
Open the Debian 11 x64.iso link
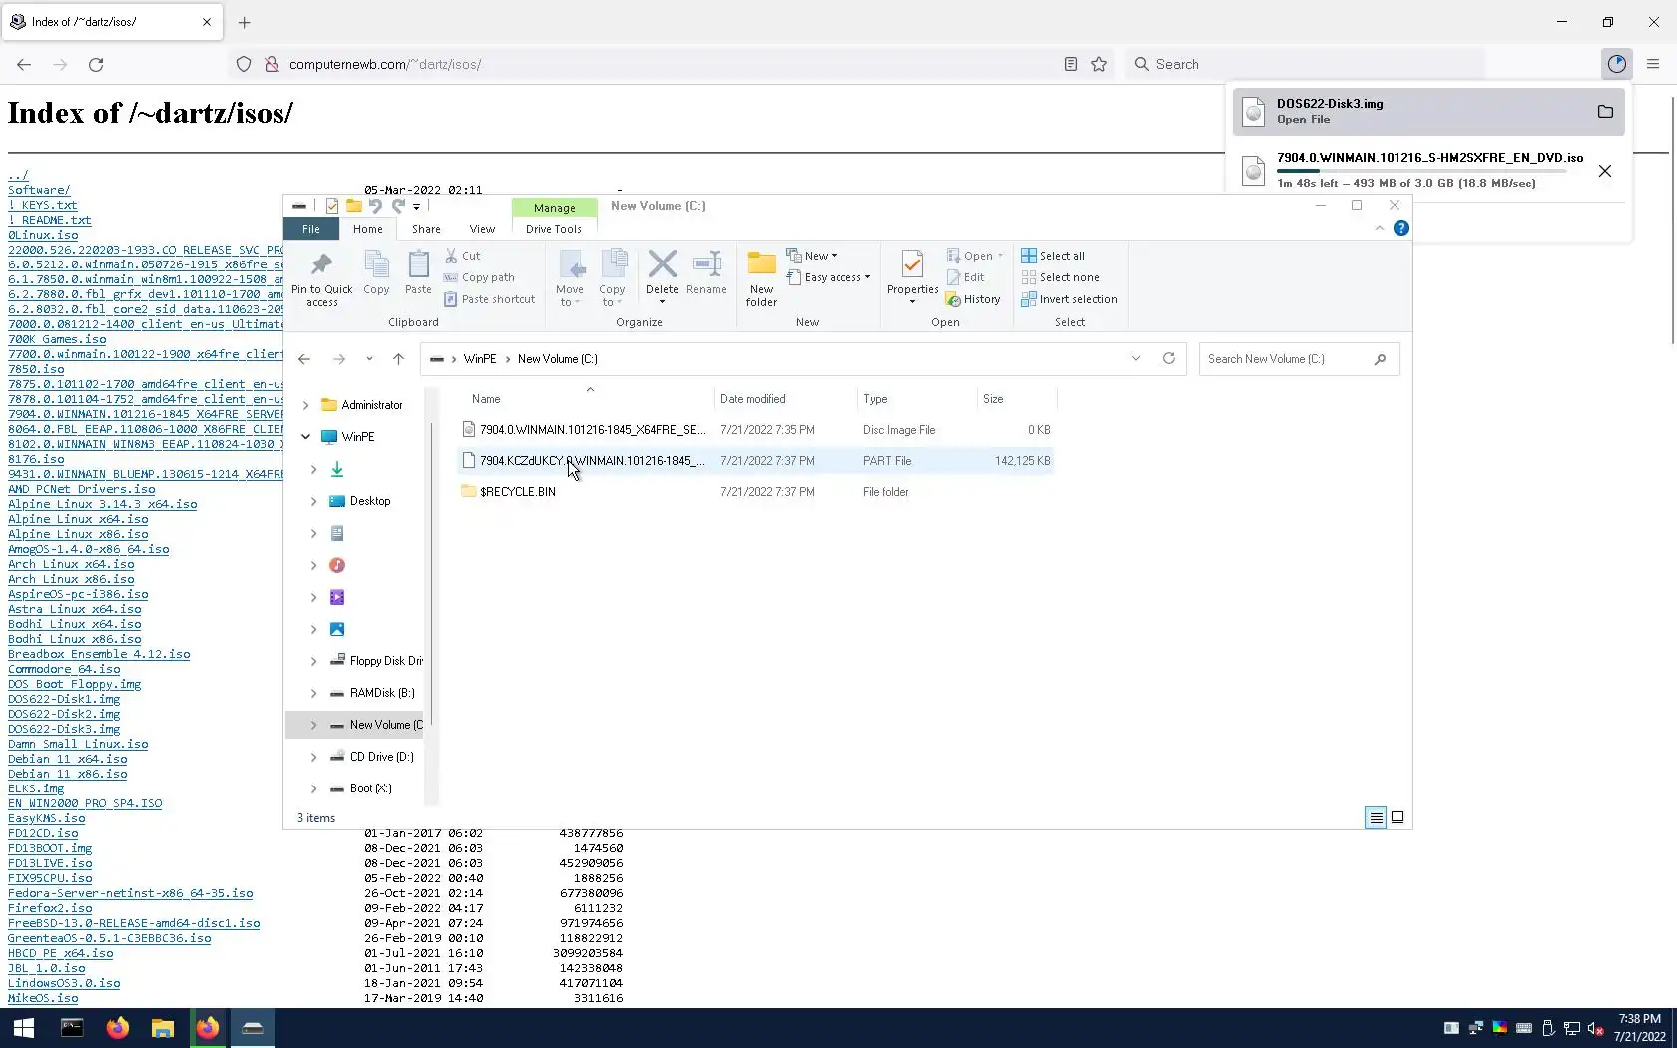(68, 759)
